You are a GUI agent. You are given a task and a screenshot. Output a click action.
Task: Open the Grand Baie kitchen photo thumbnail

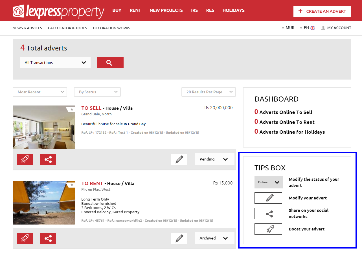click(44, 127)
